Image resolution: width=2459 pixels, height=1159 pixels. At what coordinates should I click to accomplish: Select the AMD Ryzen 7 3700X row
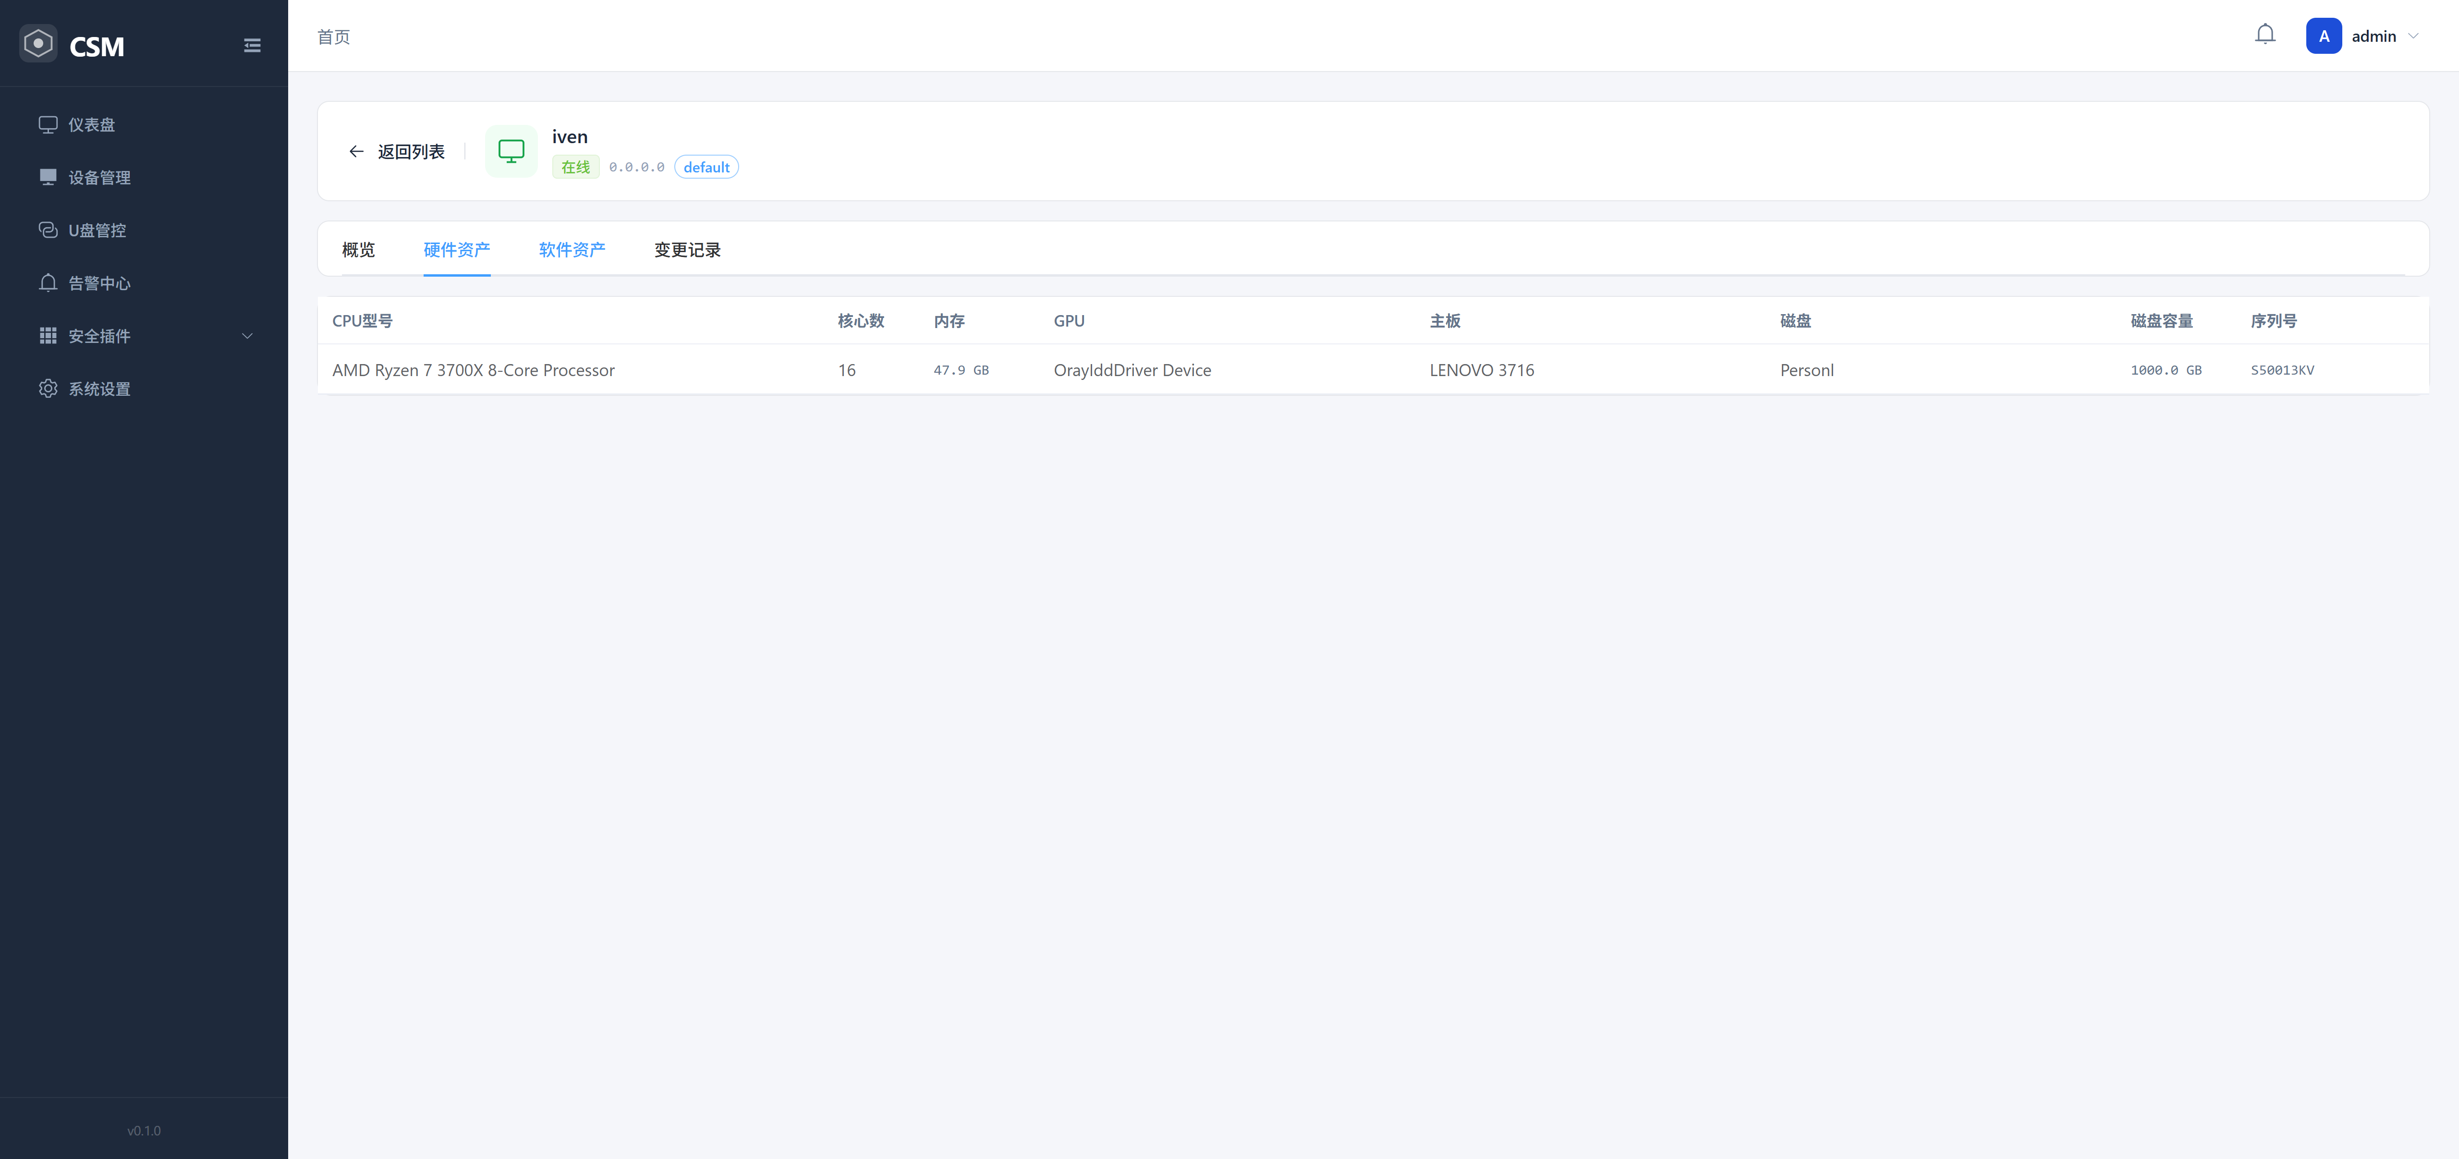coord(474,370)
